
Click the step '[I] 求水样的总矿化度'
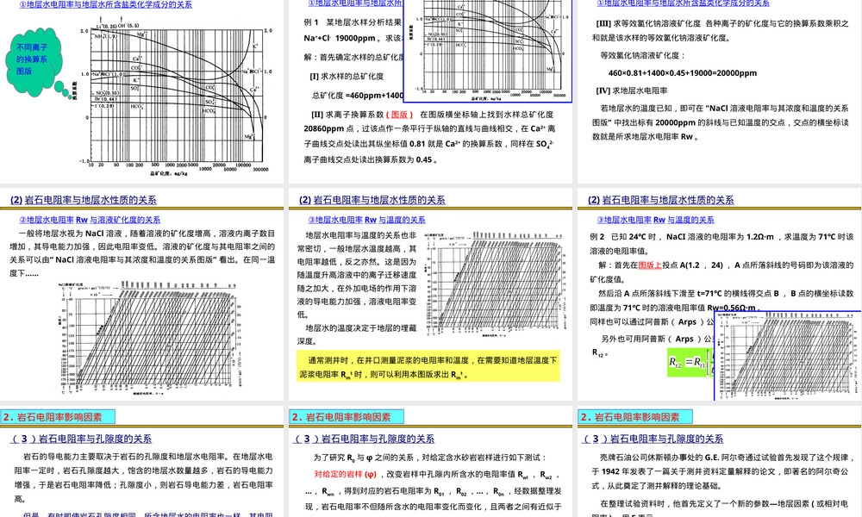click(x=347, y=77)
